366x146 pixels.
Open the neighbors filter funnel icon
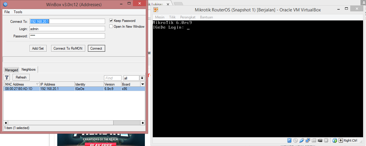coord(7,77)
